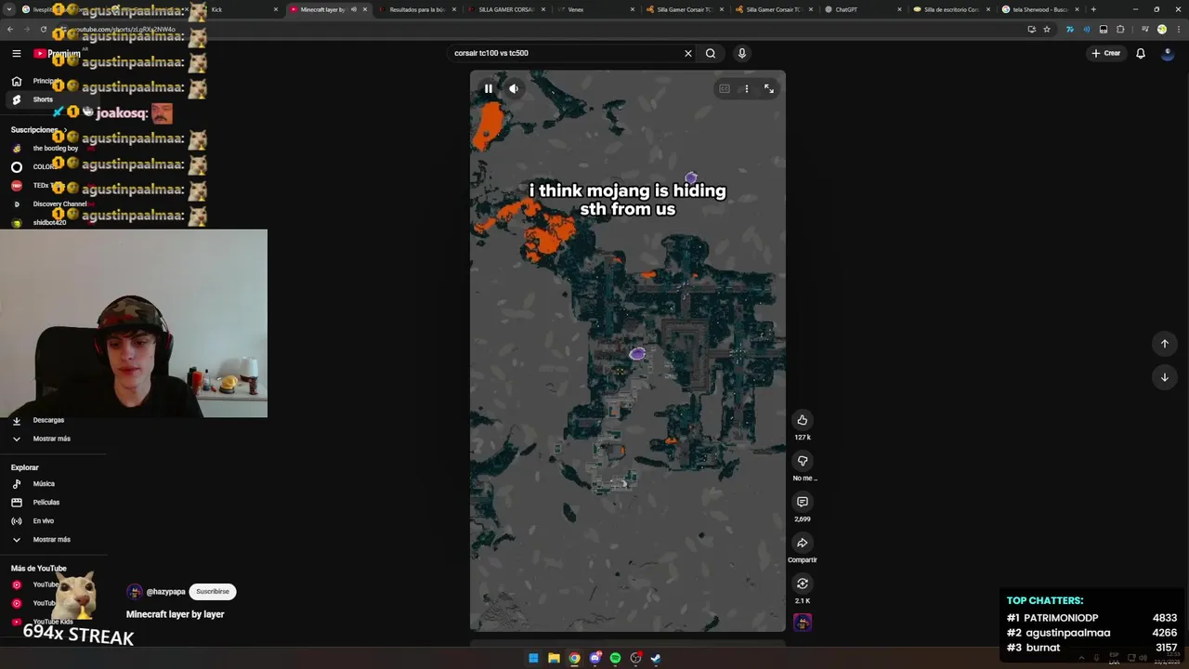Open Películas in Explorar
1189x669 pixels.
[46, 503]
